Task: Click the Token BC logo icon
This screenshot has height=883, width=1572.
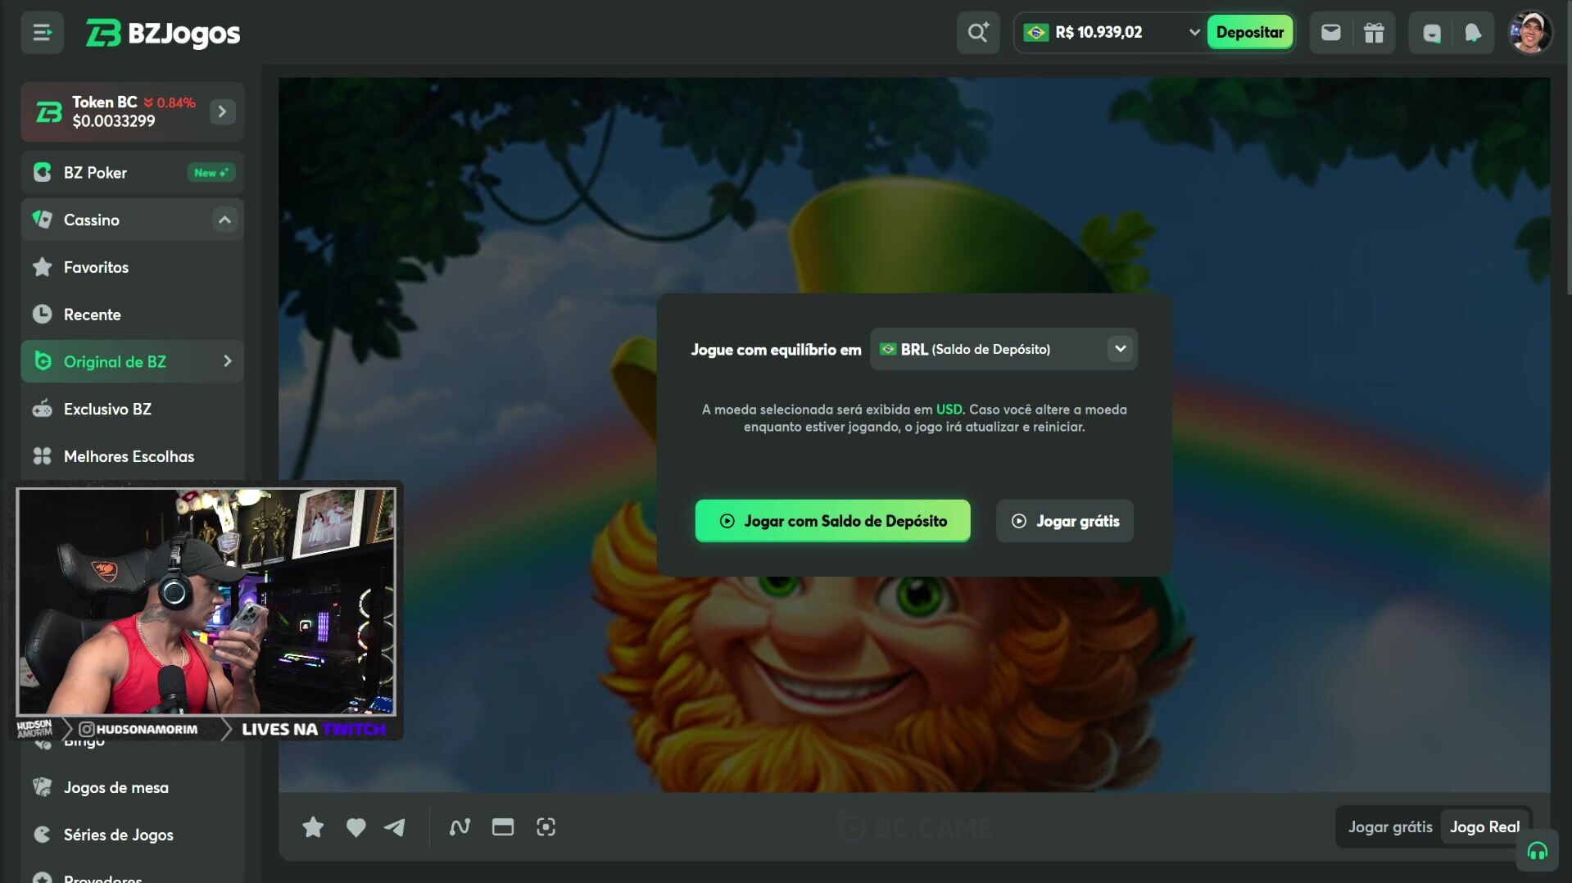Action: [49, 111]
